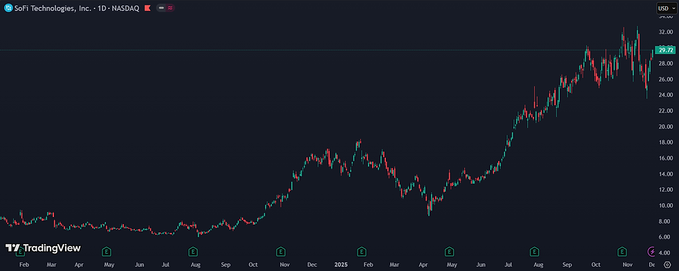Click the 16.00 price axis label
This screenshot has width=679, height=271.
665,158
